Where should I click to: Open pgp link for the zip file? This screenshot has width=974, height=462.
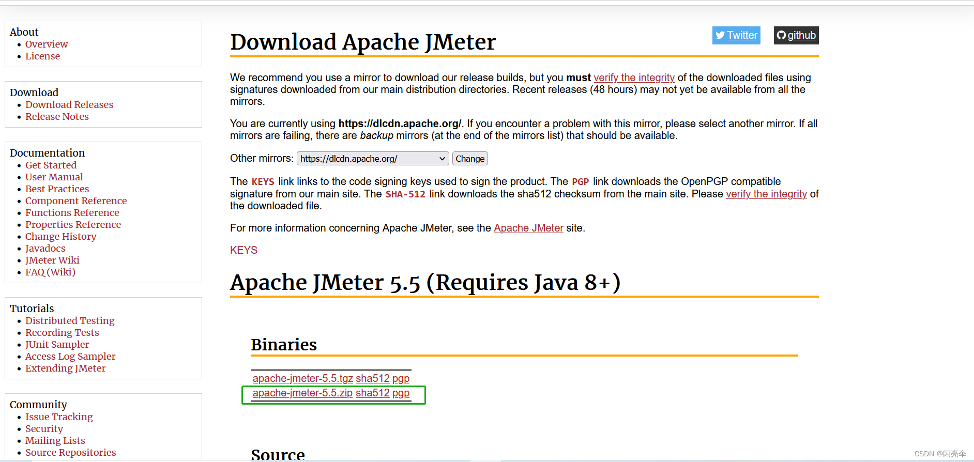tap(401, 393)
